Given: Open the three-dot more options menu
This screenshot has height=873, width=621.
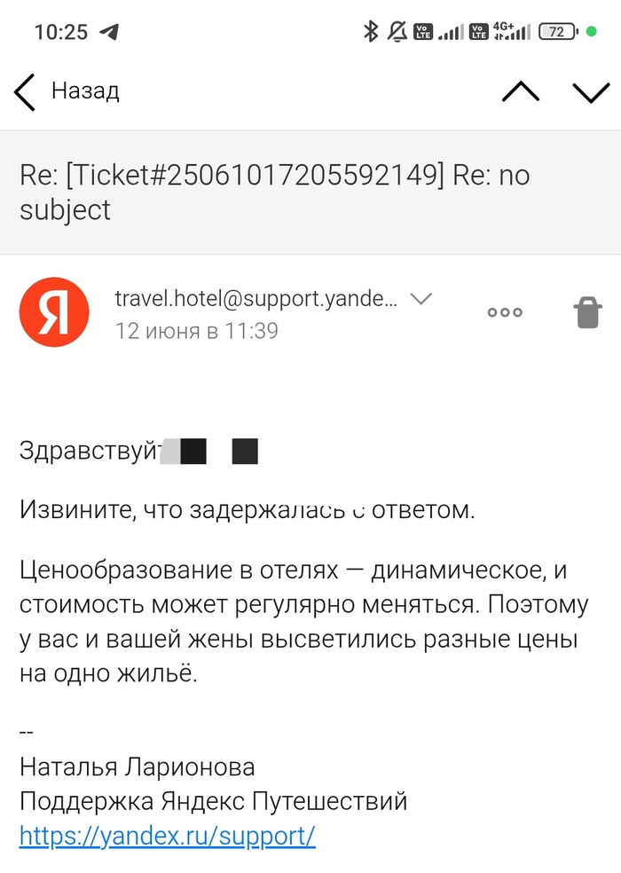Looking at the screenshot, I should [505, 312].
